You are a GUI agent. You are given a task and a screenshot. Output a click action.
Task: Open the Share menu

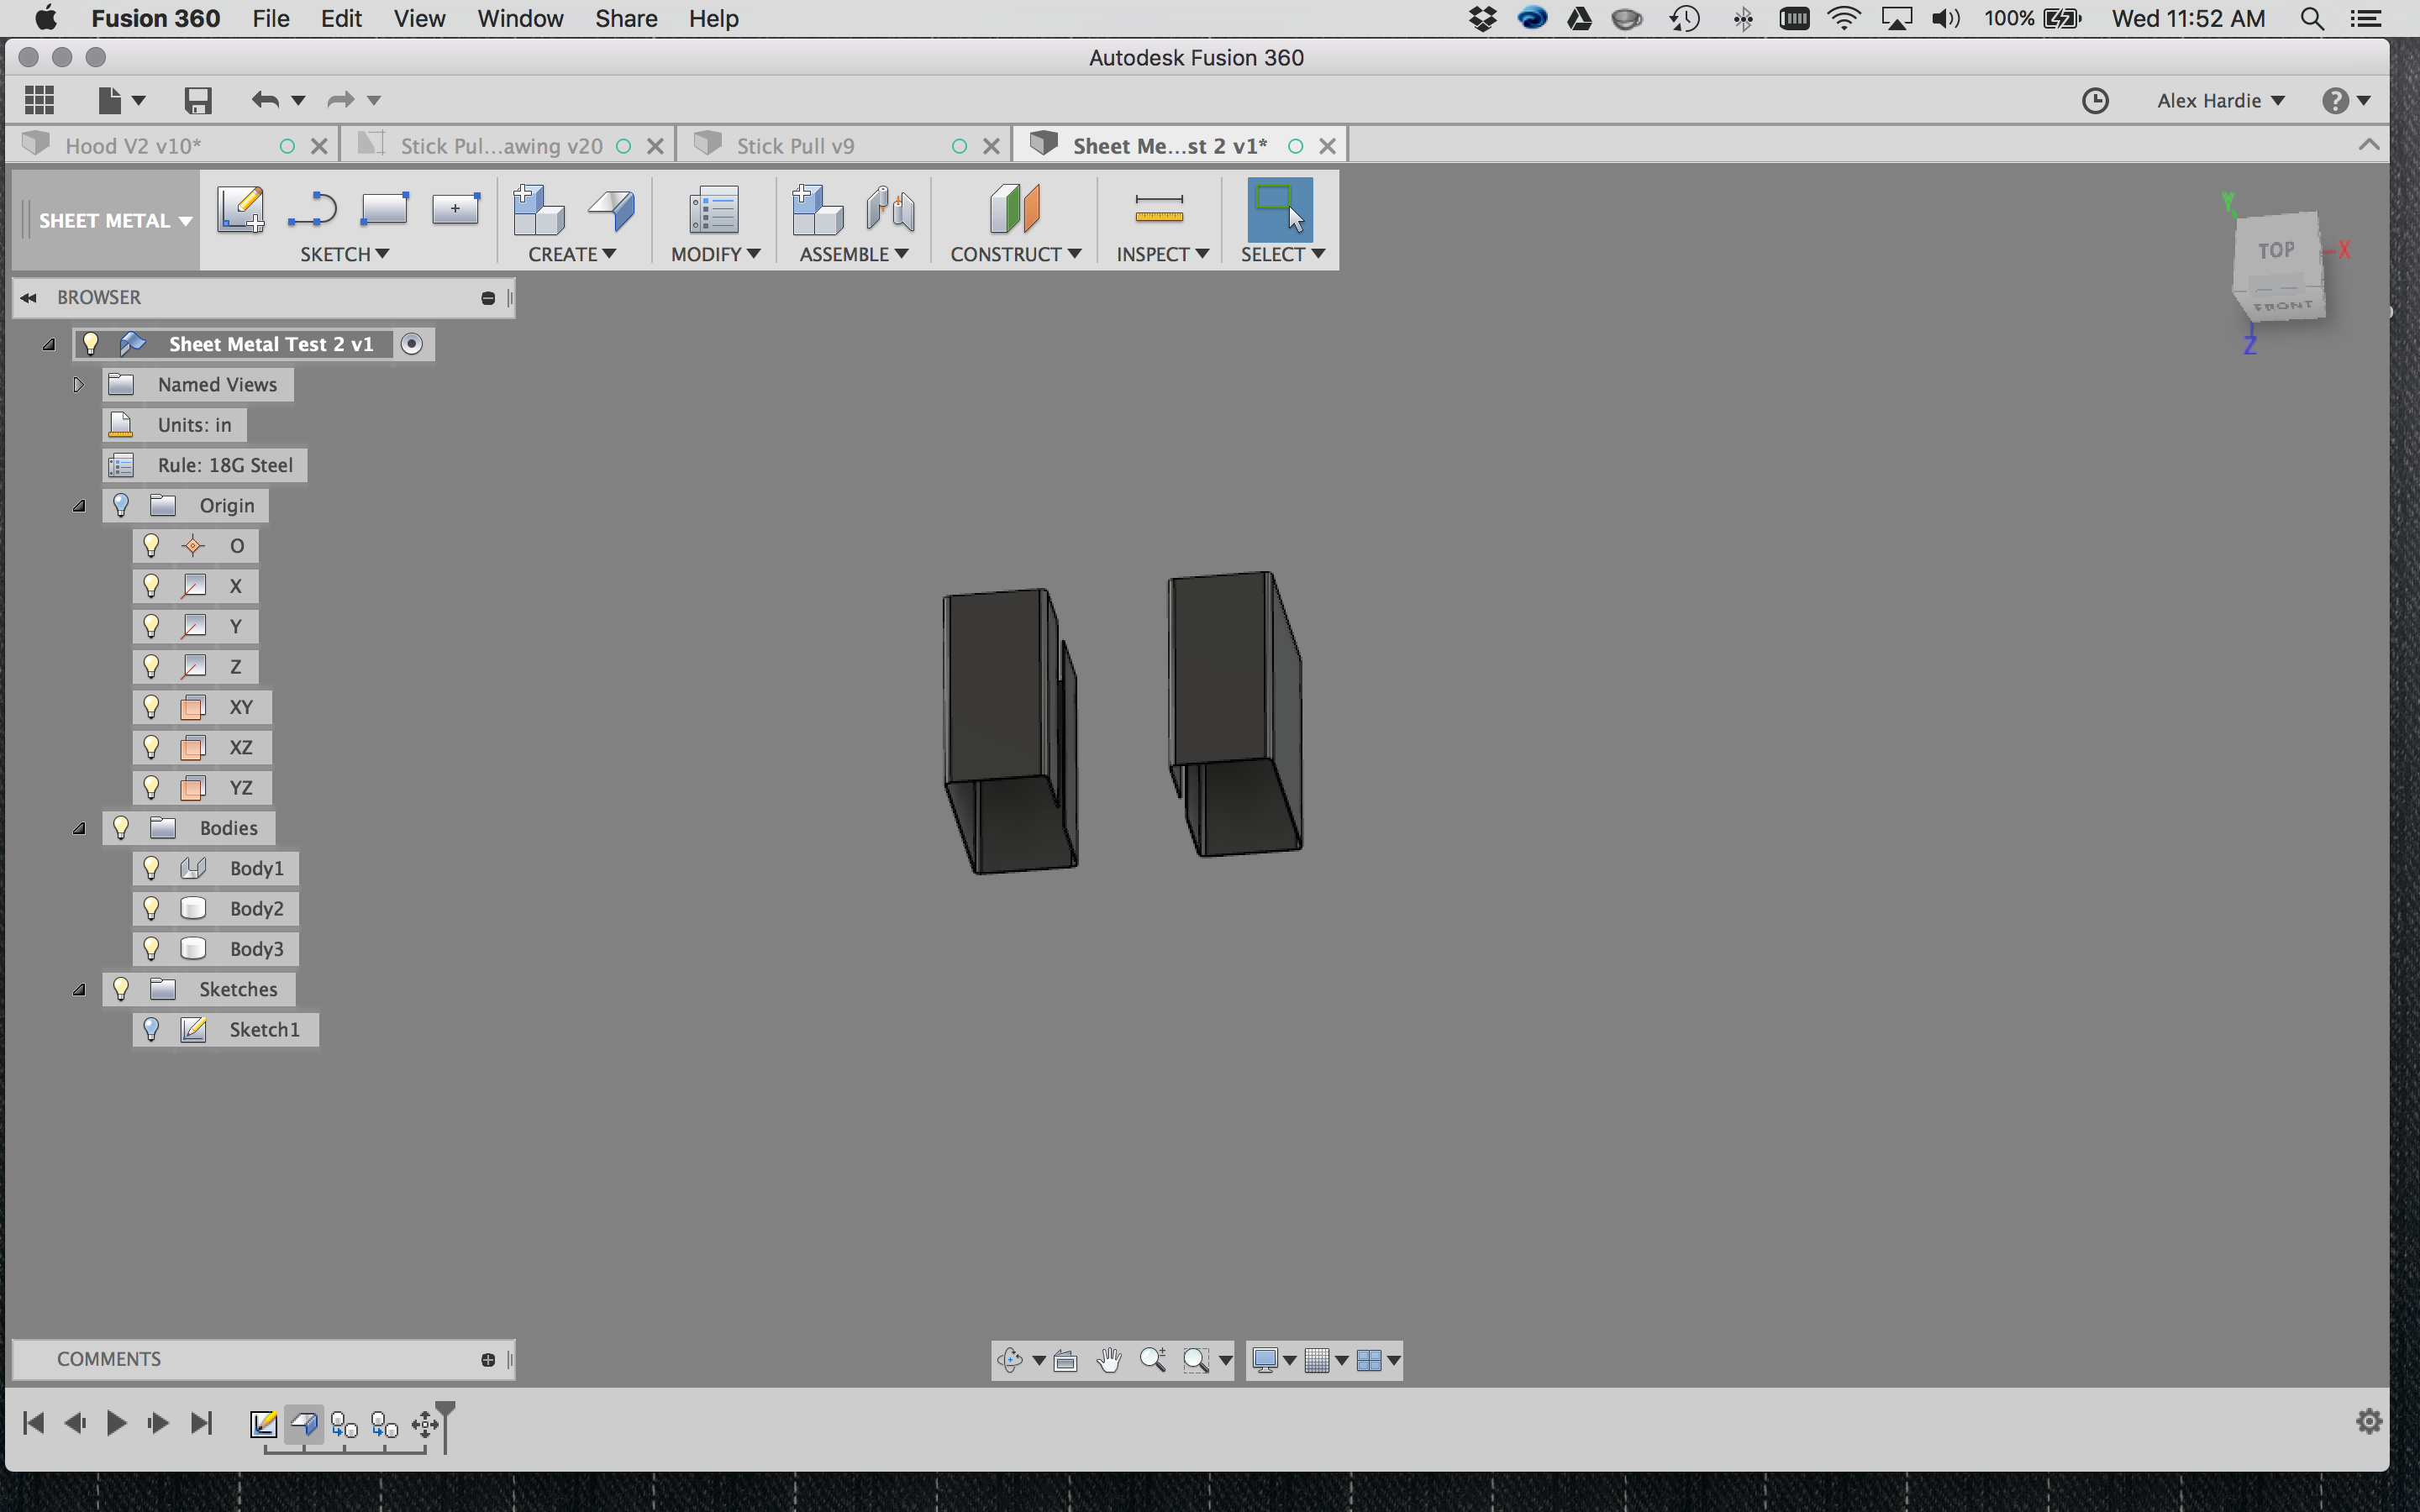click(x=626, y=19)
